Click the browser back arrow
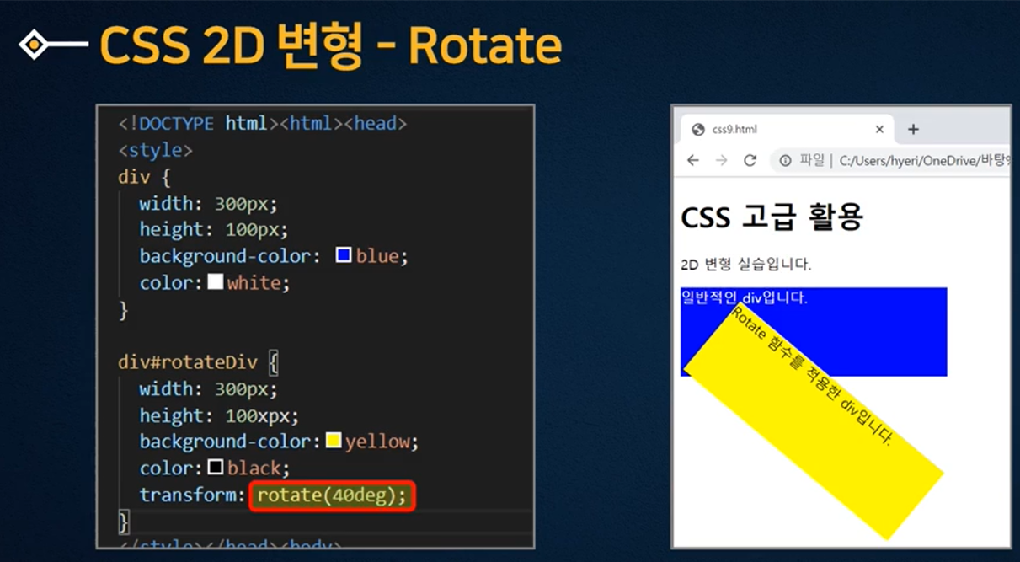The image size is (1020, 562). click(692, 160)
